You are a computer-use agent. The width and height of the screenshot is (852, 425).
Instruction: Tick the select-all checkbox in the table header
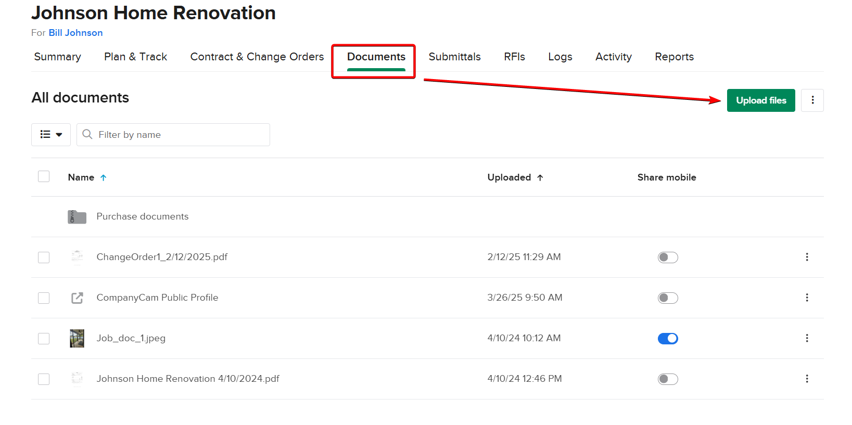pyautogui.click(x=44, y=177)
